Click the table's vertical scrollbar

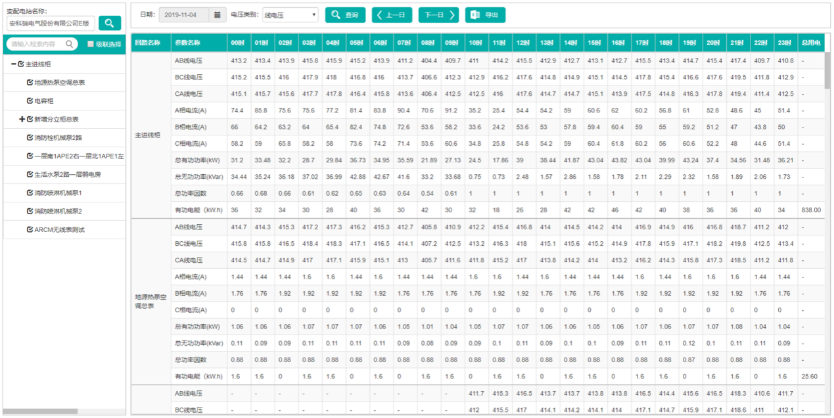[827, 72]
